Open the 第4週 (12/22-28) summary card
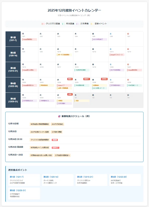The height and width of the screenshot is (207, 149). point(125,180)
